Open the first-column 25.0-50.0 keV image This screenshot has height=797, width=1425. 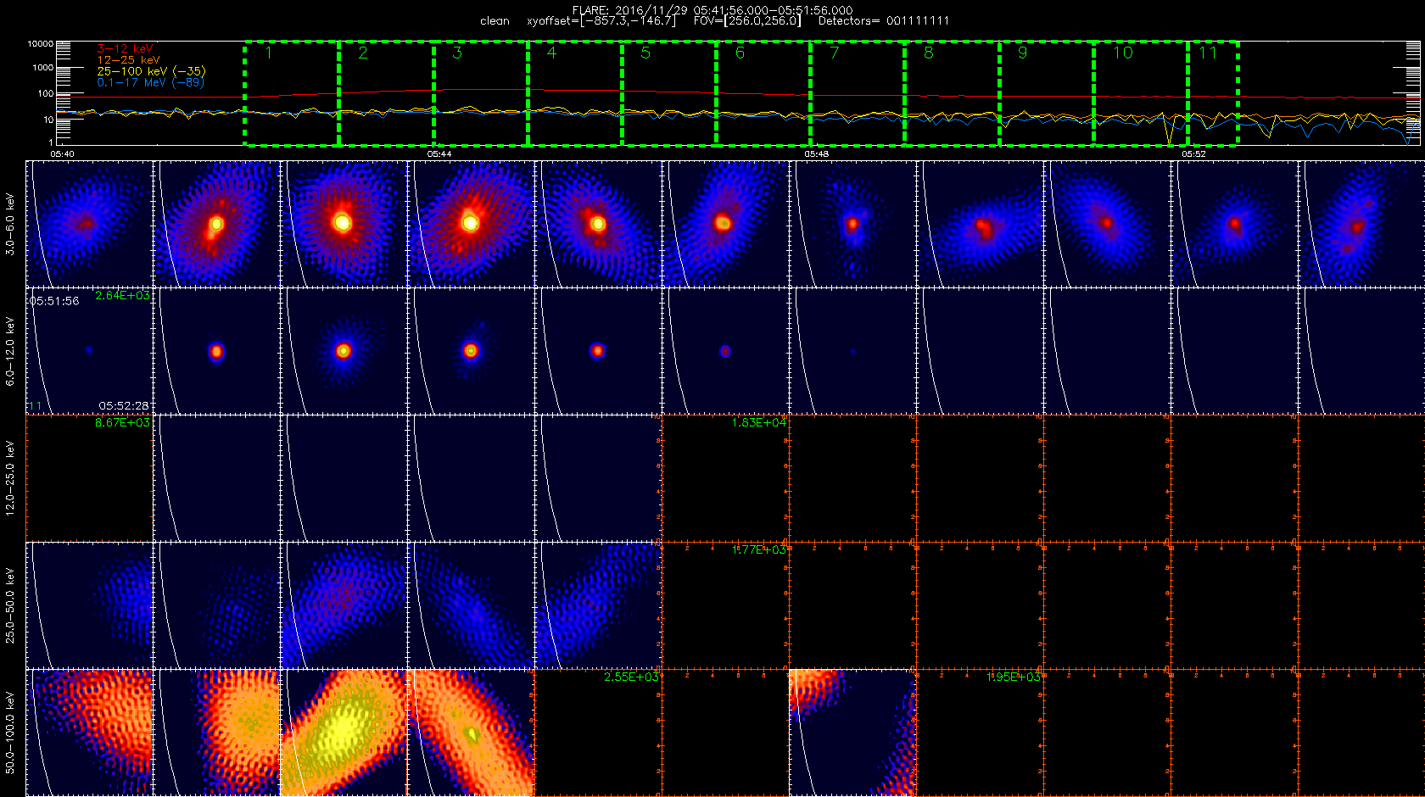[x=89, y=605]
